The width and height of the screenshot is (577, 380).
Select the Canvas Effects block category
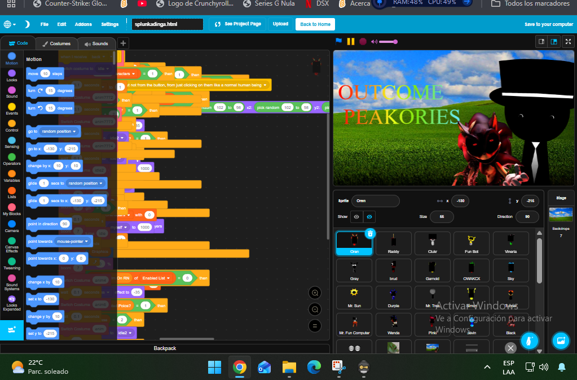[12, 244]
